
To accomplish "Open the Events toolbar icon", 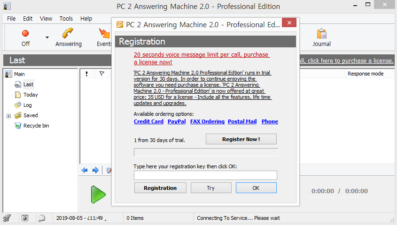I will click(x=104, y=33).
